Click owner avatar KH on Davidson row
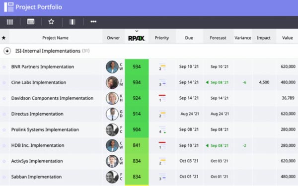This screenshot has height=186, width=298. click(x=112, y=98)
